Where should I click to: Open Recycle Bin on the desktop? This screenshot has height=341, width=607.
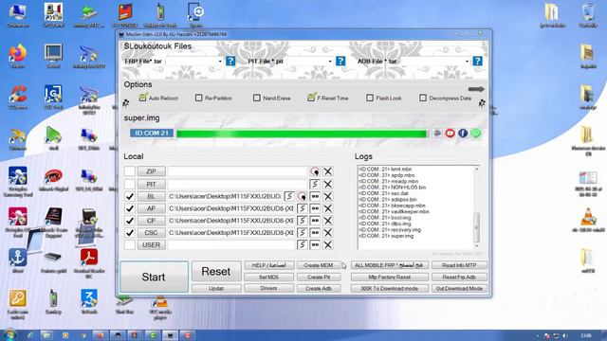pyautogui.click(x=588, y=16)
